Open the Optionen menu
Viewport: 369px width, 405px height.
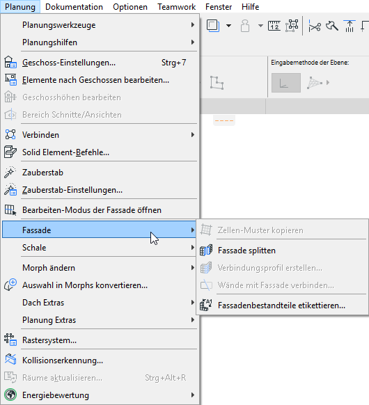[x=130, y=7]
